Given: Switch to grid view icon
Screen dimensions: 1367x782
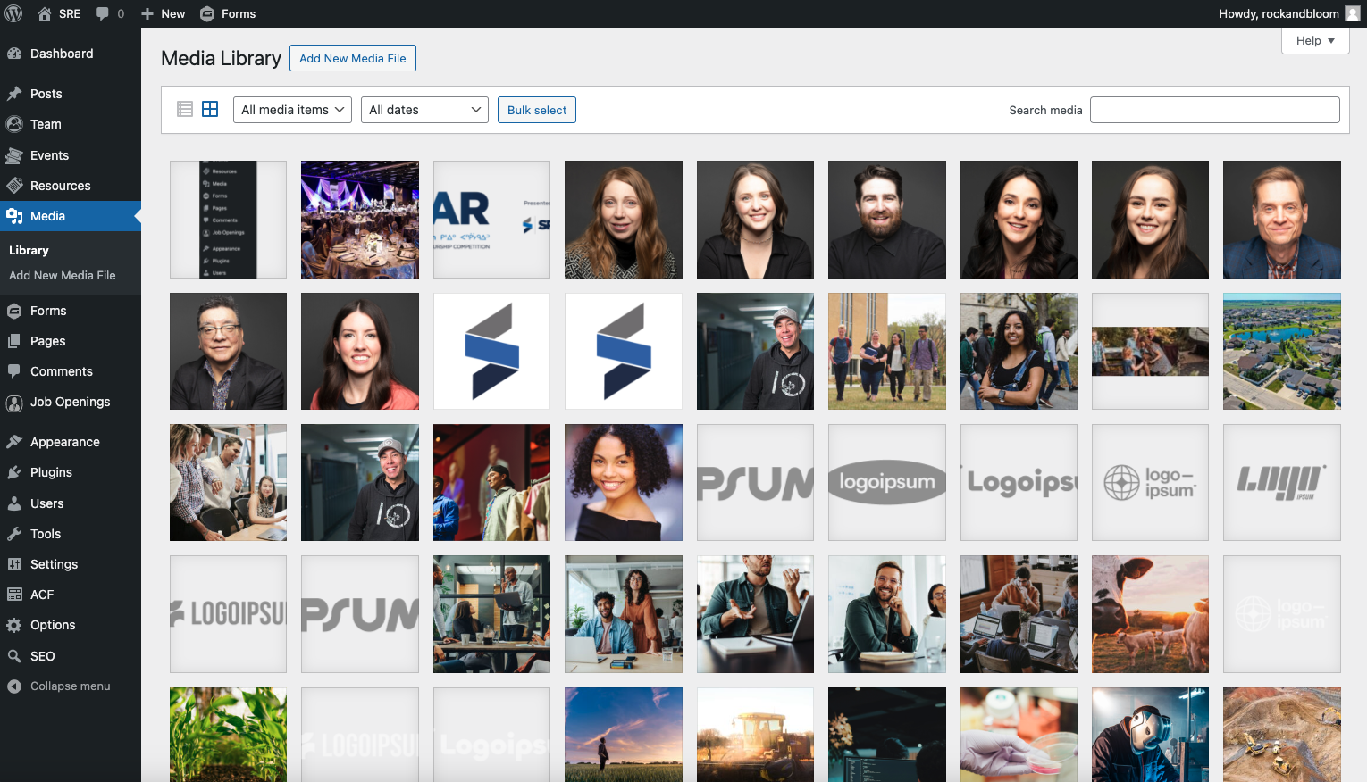Looking at the screenshot, I should click(210, 109).
